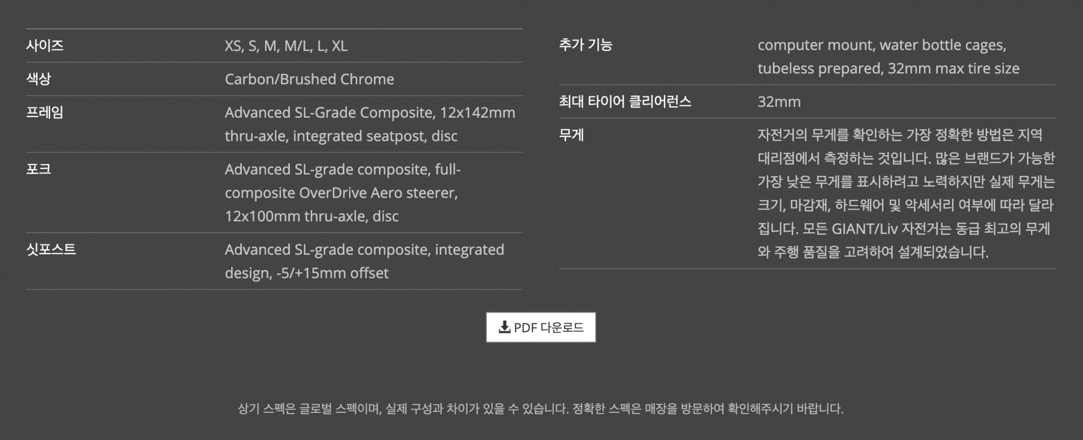Click the Carbon/Brushed Chrome color value
Screen dimensions: 1083x440
click(x=309, y=79)
